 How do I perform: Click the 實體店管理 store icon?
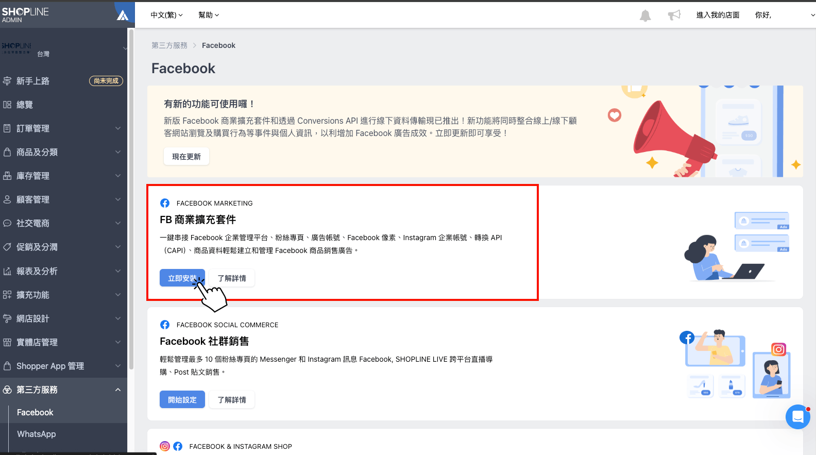[7, 342]
